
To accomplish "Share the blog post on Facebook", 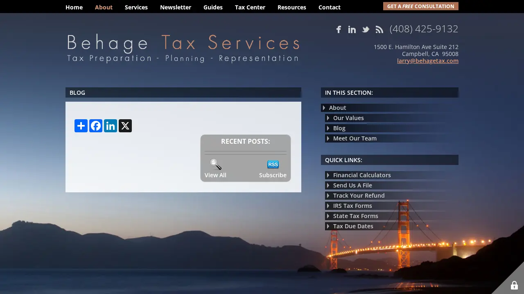I will tap(96, 126).
